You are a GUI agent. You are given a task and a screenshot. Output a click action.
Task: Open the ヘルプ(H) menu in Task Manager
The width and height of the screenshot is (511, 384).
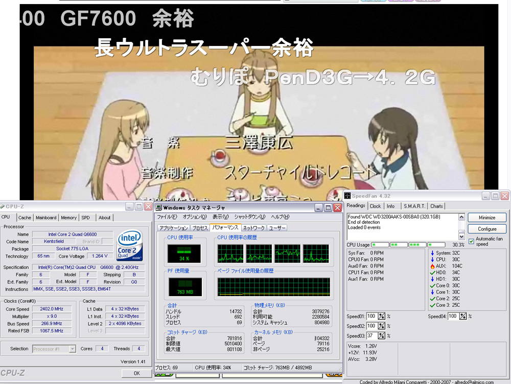[280, 217]
